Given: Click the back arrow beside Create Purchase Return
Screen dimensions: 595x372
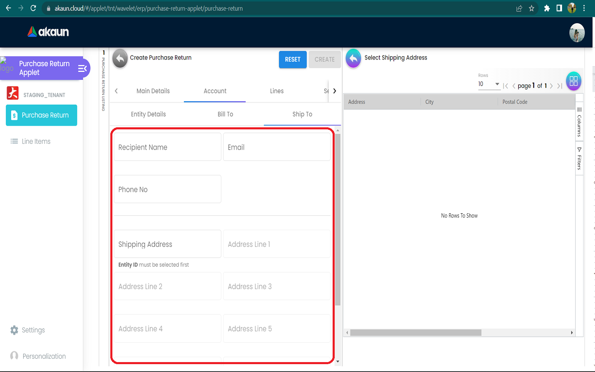Looking at the screenshot, I should (x=120, y=59).
